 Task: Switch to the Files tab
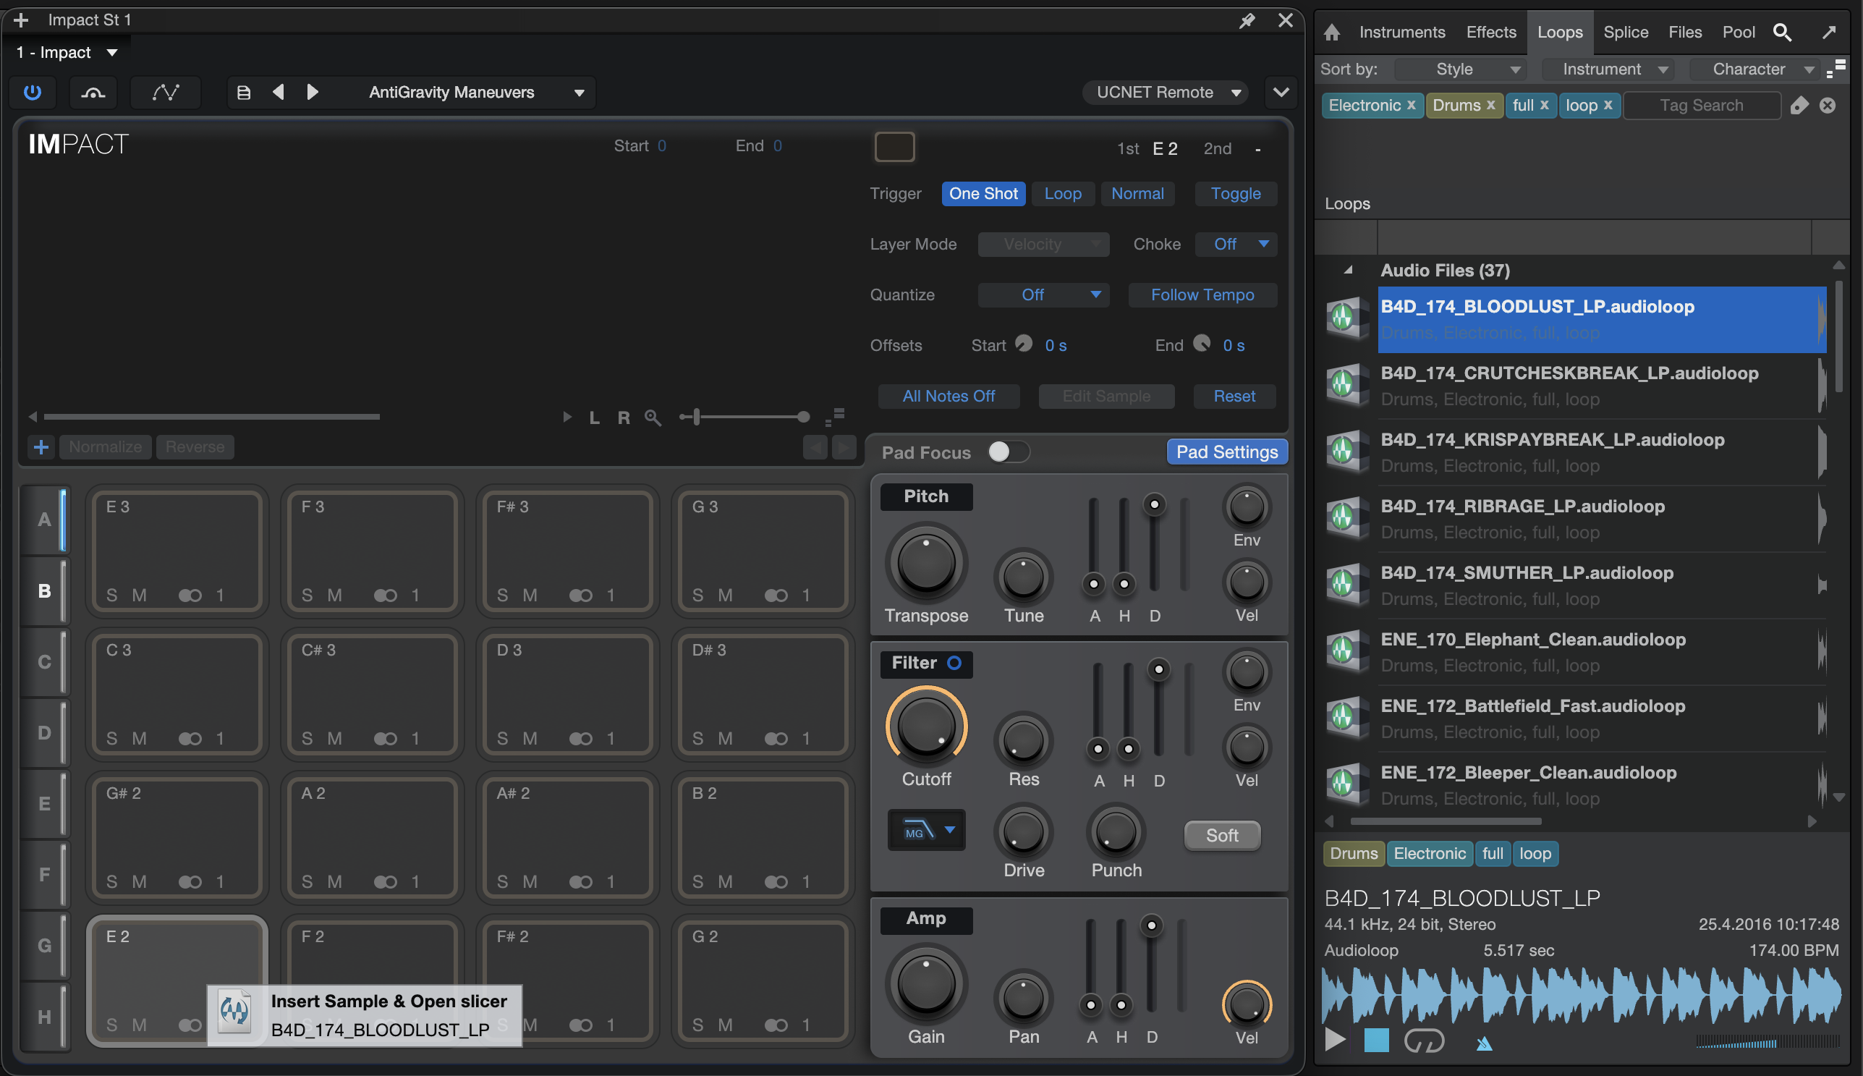(1684, 32)
